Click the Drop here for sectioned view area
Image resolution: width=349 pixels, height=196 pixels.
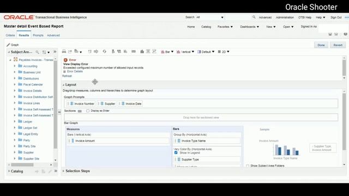(x=201, y=118)
